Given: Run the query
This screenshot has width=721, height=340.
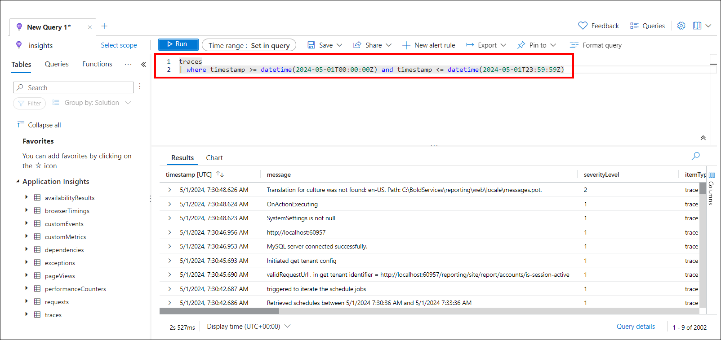Looking at the screenshot, I should click(x=178, y=44).
